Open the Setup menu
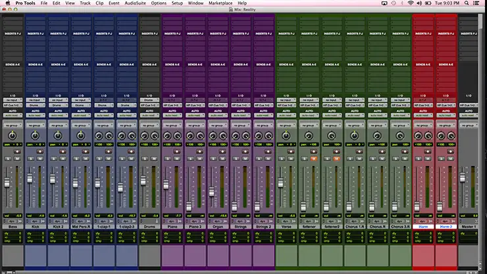Screen dimensions: 487x274 177,3
